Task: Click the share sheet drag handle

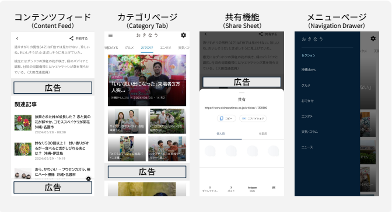Action: click(242, 93)
